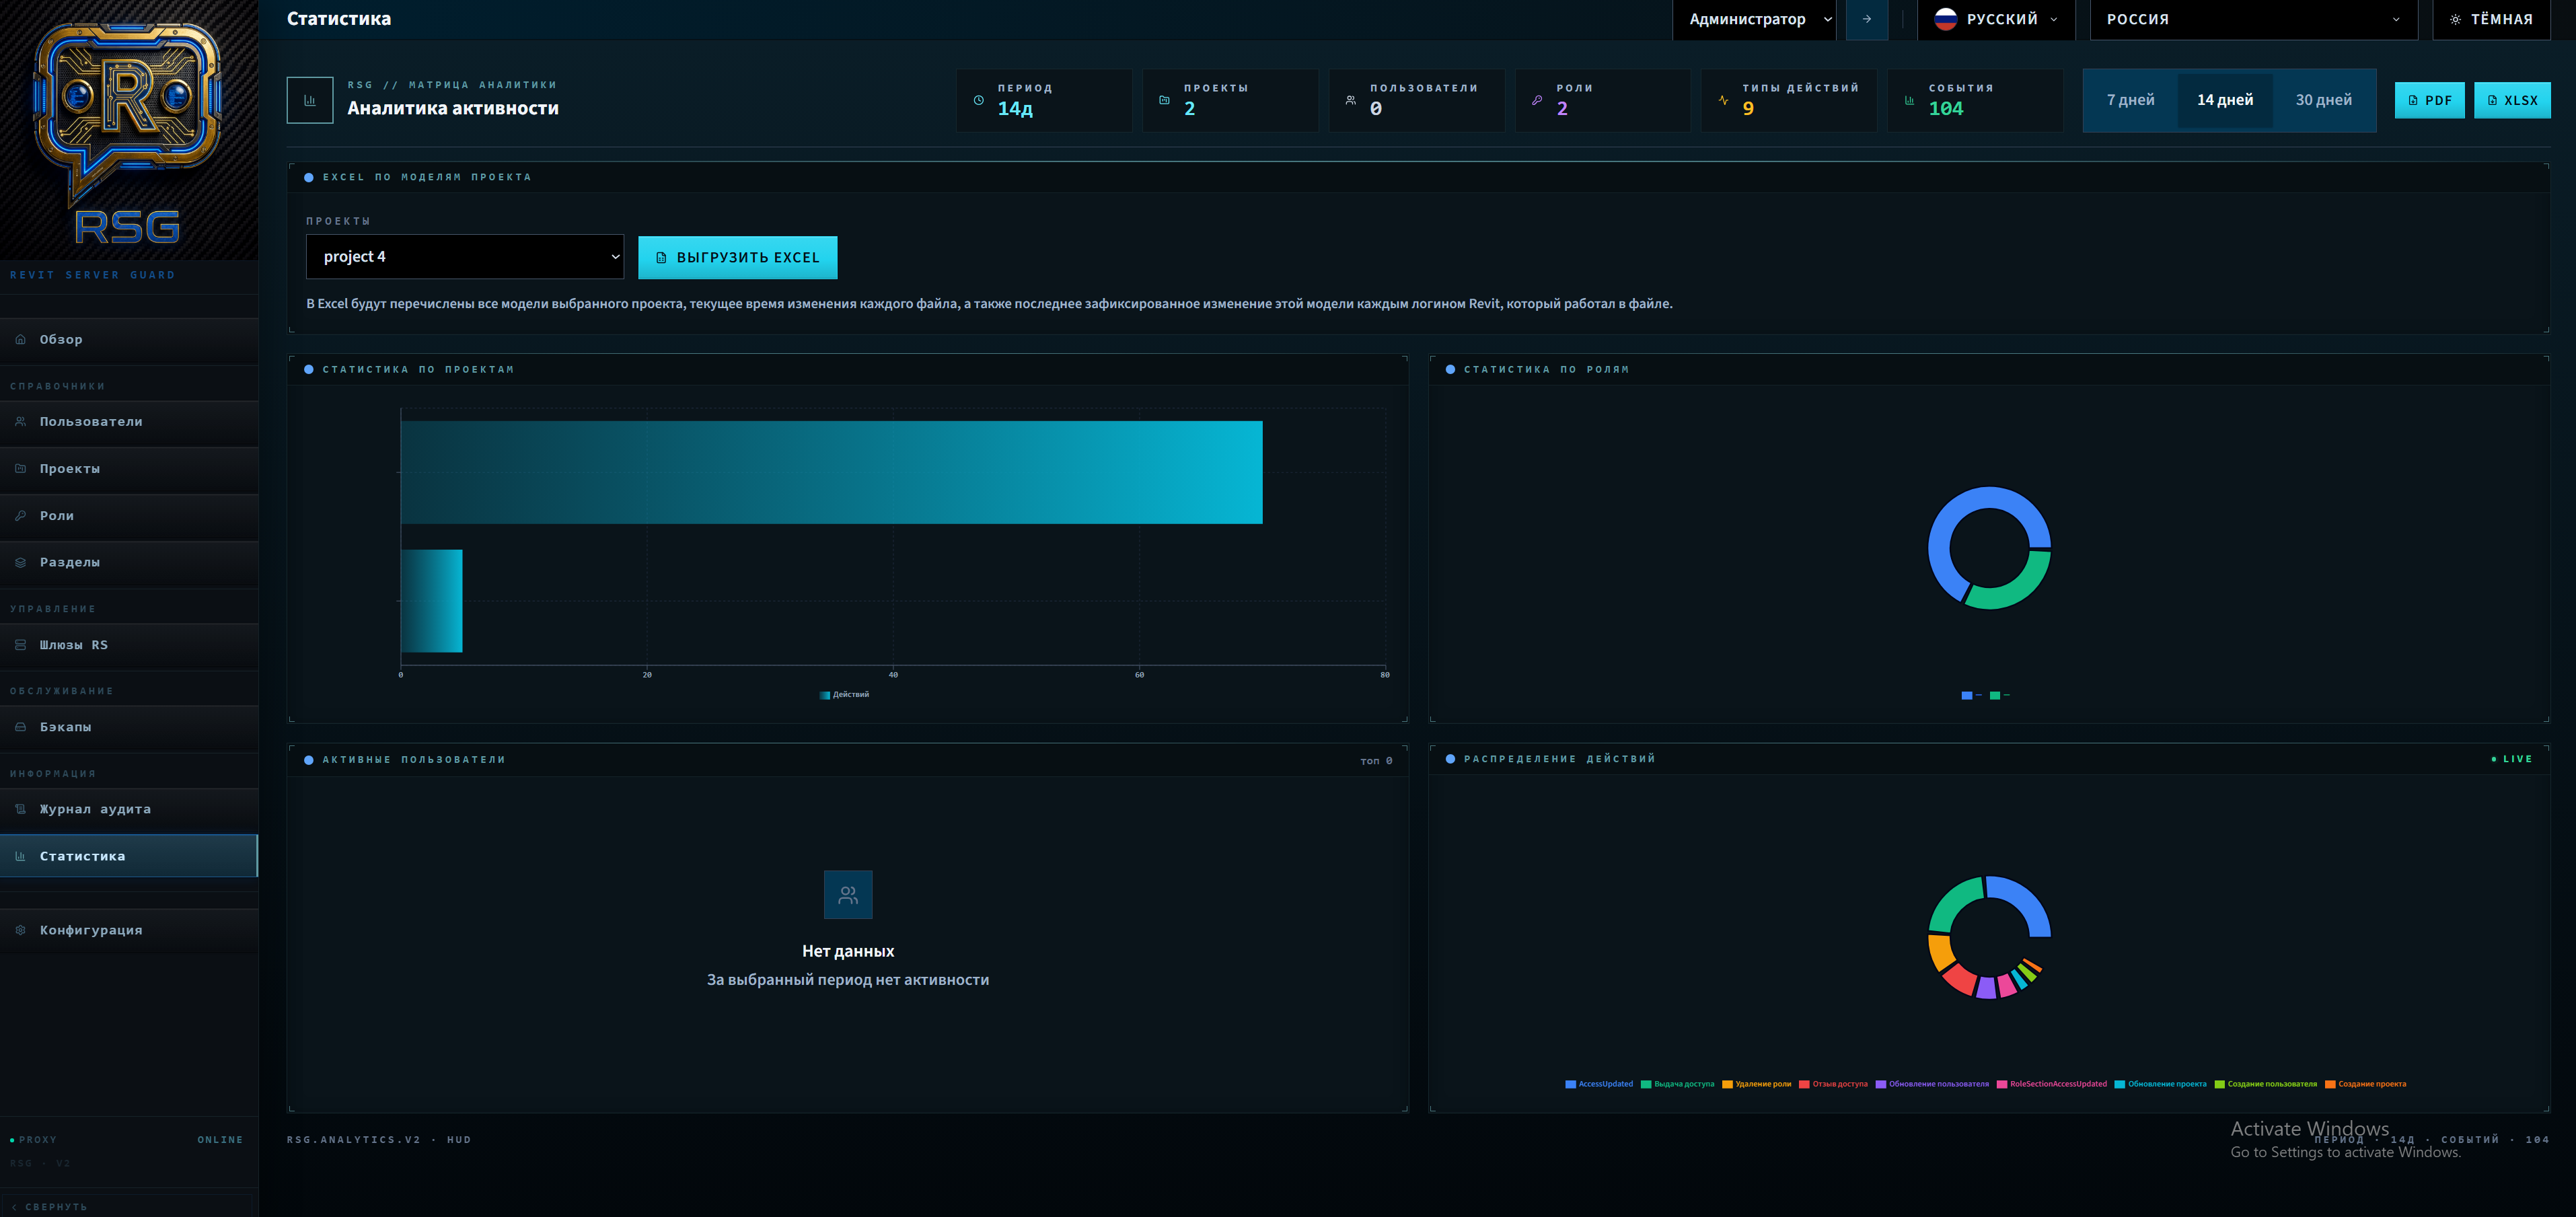
Task: Click the AccessUpdated blue legend swatch
Action: click(1570, 1084)
